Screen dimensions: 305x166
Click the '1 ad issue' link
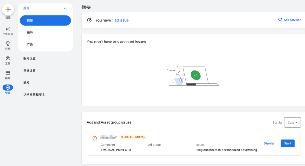click(120, 20)
